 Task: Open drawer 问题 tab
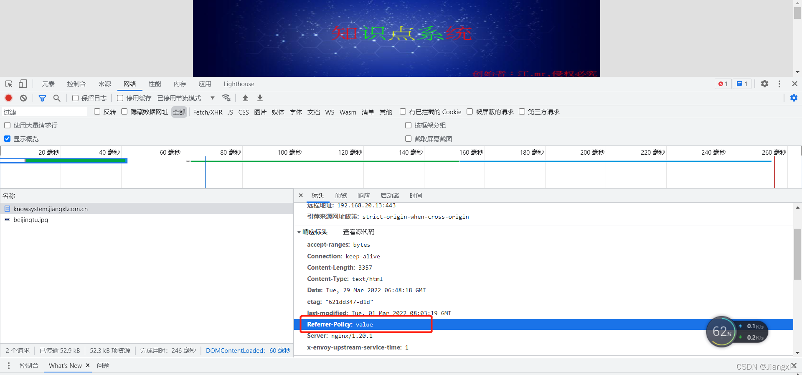[103, 365]
